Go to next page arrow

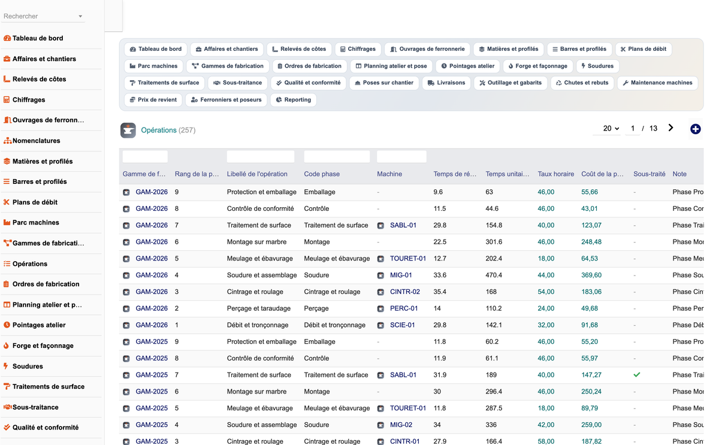(670, 128)
